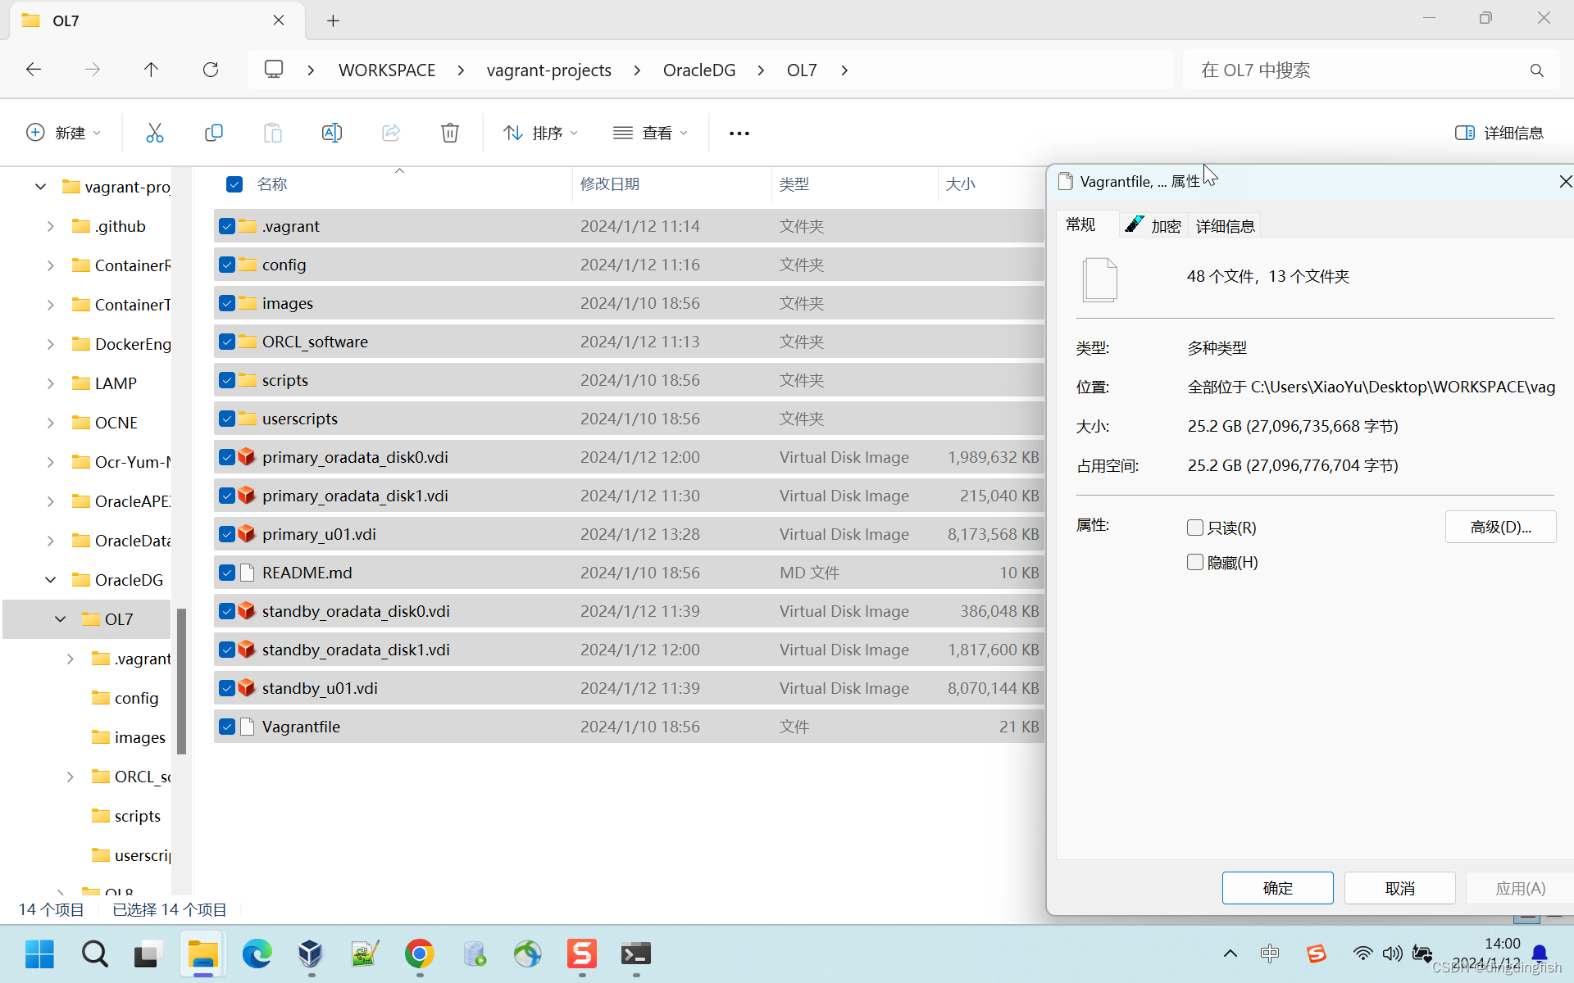Open the 排序 sort dropdown
Viewport: 1574px width, 983px height.
click(x=541, y=133)
